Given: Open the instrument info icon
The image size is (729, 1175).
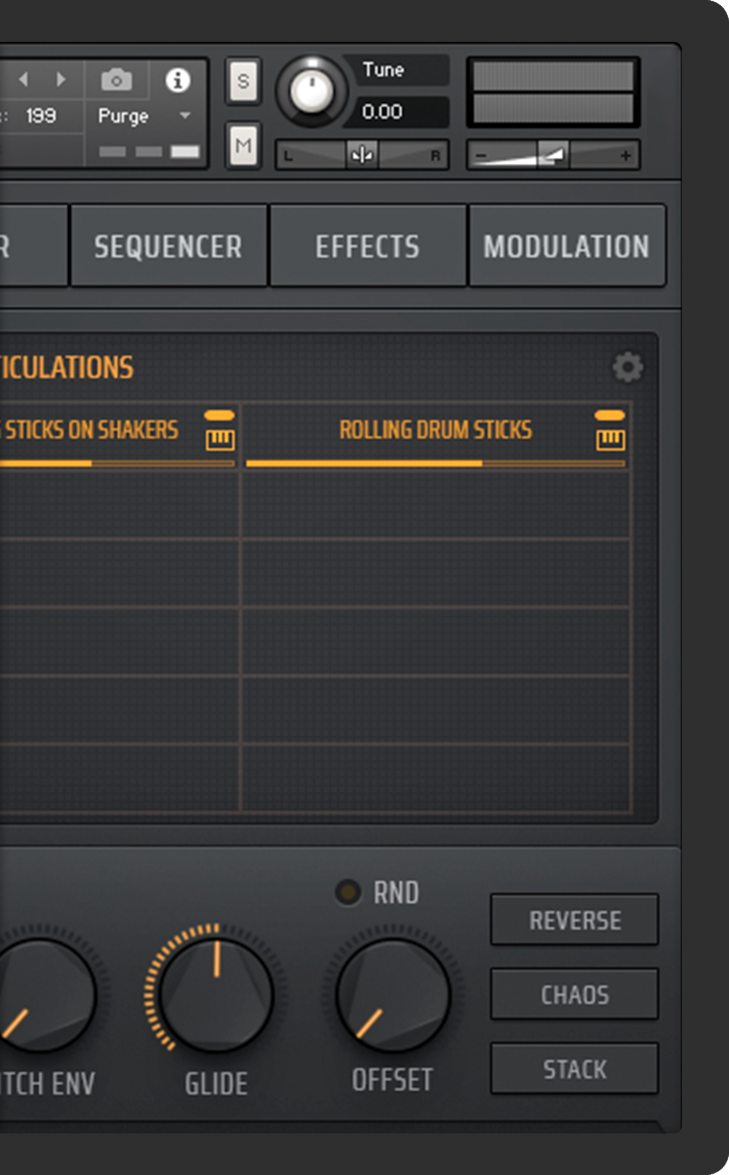Looking at the screenshot, I should (x=178, y=80).
